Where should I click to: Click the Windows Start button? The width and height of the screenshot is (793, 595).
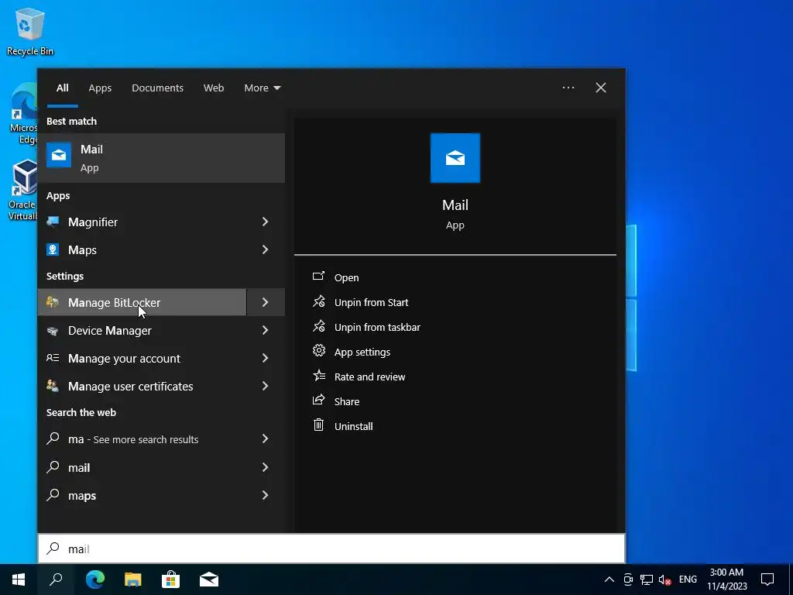pos(19,580)
